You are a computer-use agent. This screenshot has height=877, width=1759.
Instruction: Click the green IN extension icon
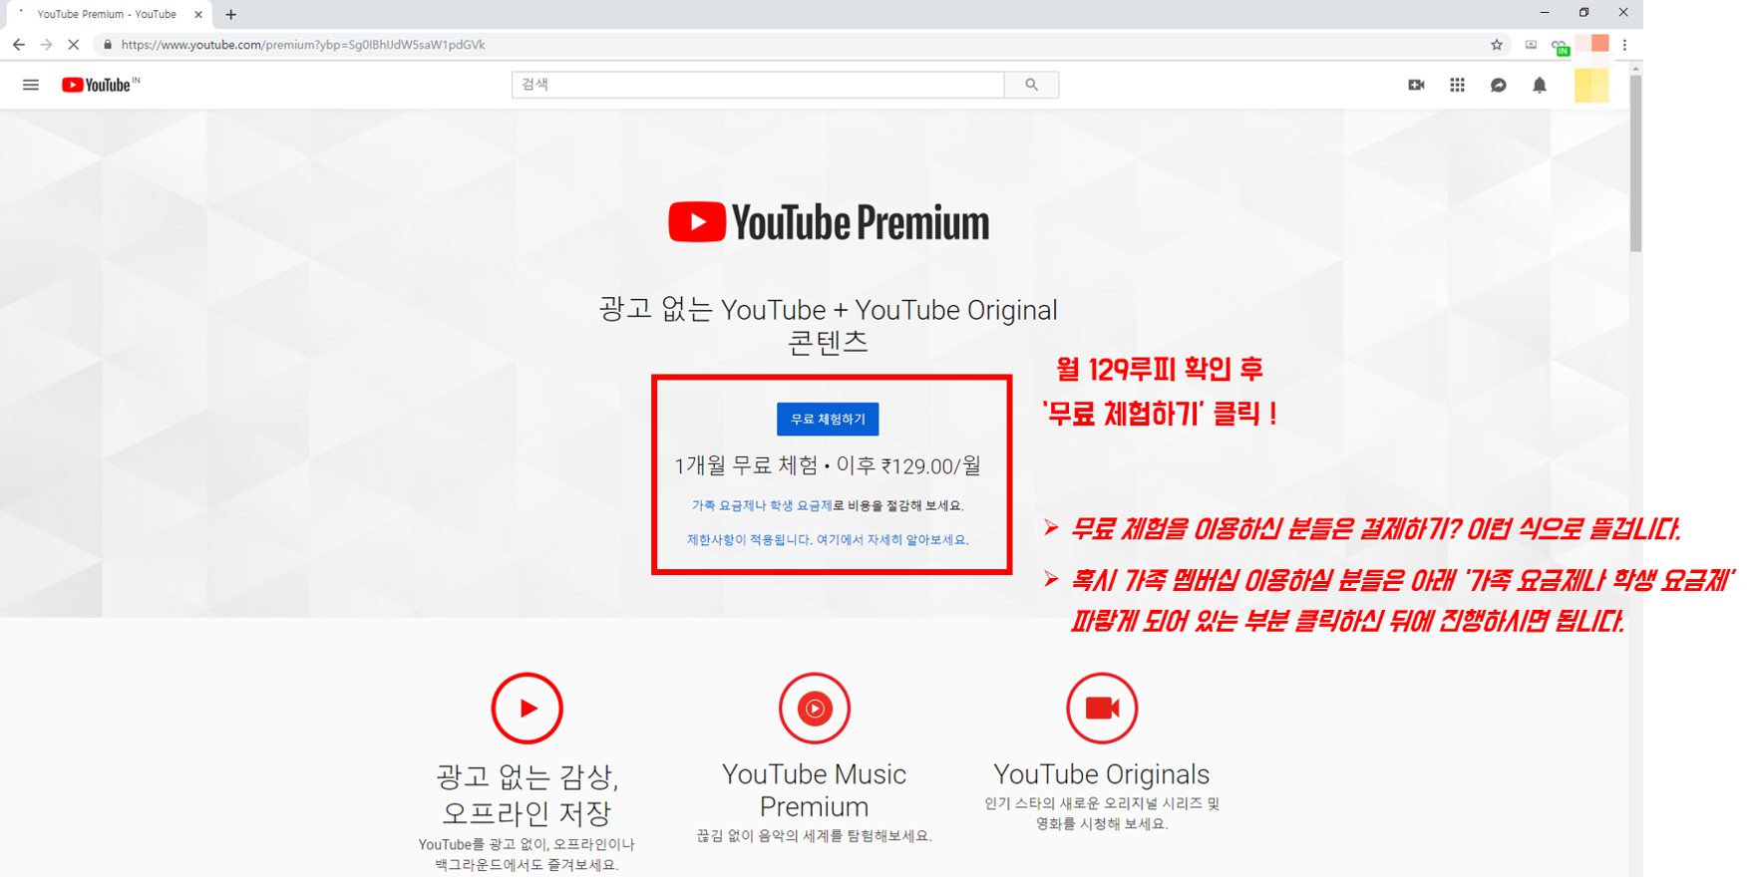pos(1561,46)
